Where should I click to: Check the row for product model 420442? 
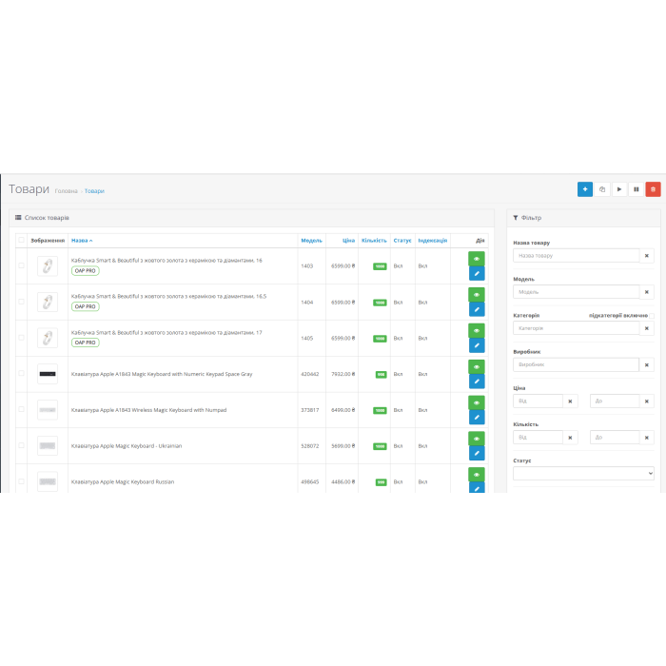pos(21,373)
